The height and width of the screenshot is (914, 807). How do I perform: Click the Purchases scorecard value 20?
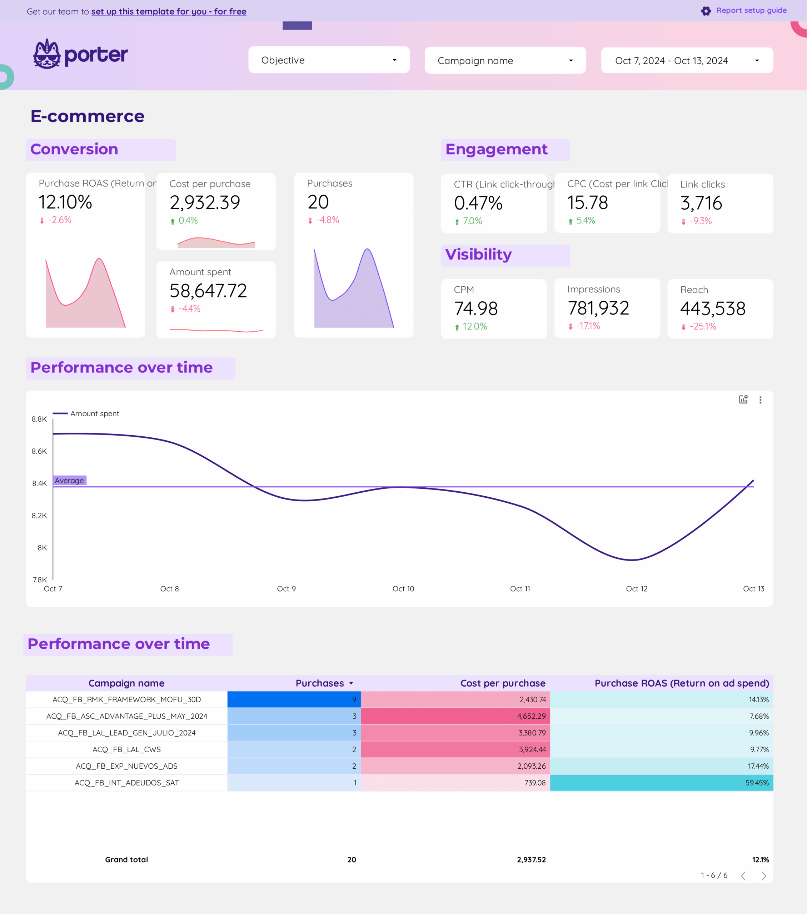pos(318,202)
